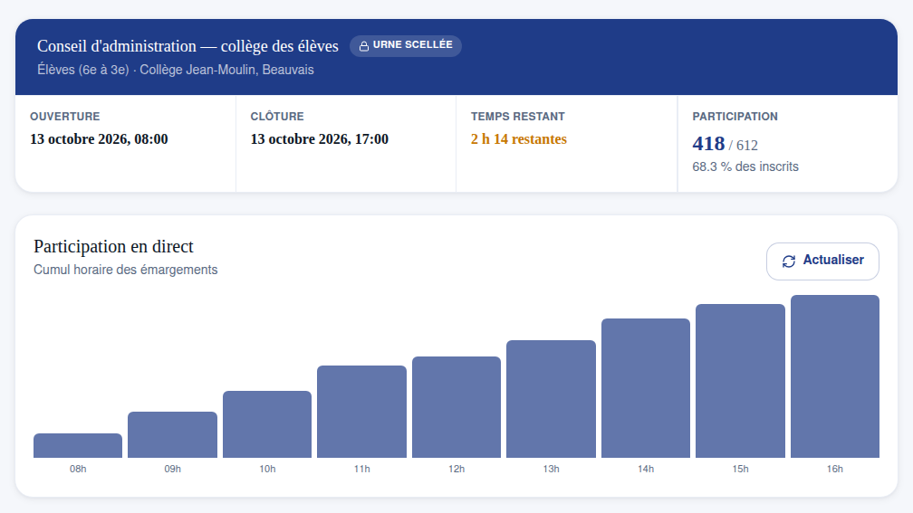Select the URNE SCELLÉE badge
Viewport: 913px width, 513px height.
[x=405, y=46]
